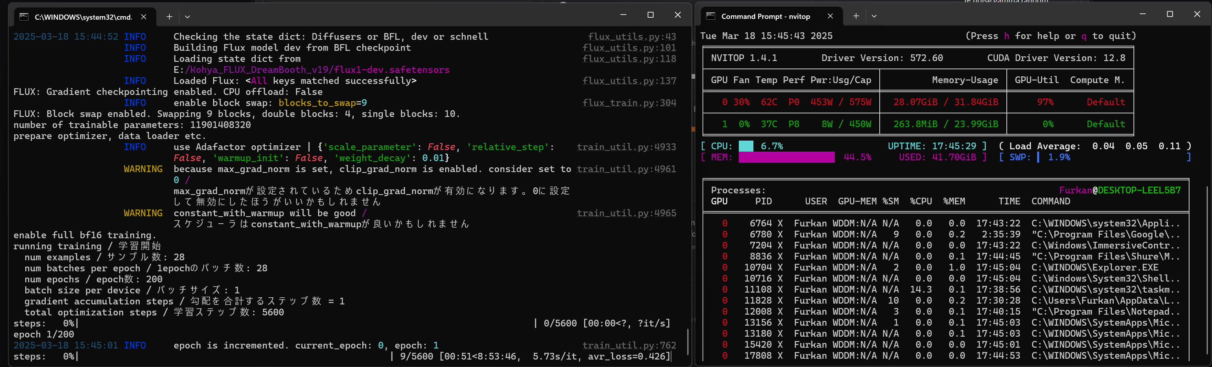
Task: Click GPU 1 memory usage 263.8MiB cell
Action: point(945,124)
